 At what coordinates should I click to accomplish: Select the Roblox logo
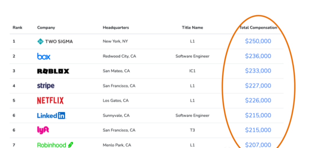click(x=53, y=71)
